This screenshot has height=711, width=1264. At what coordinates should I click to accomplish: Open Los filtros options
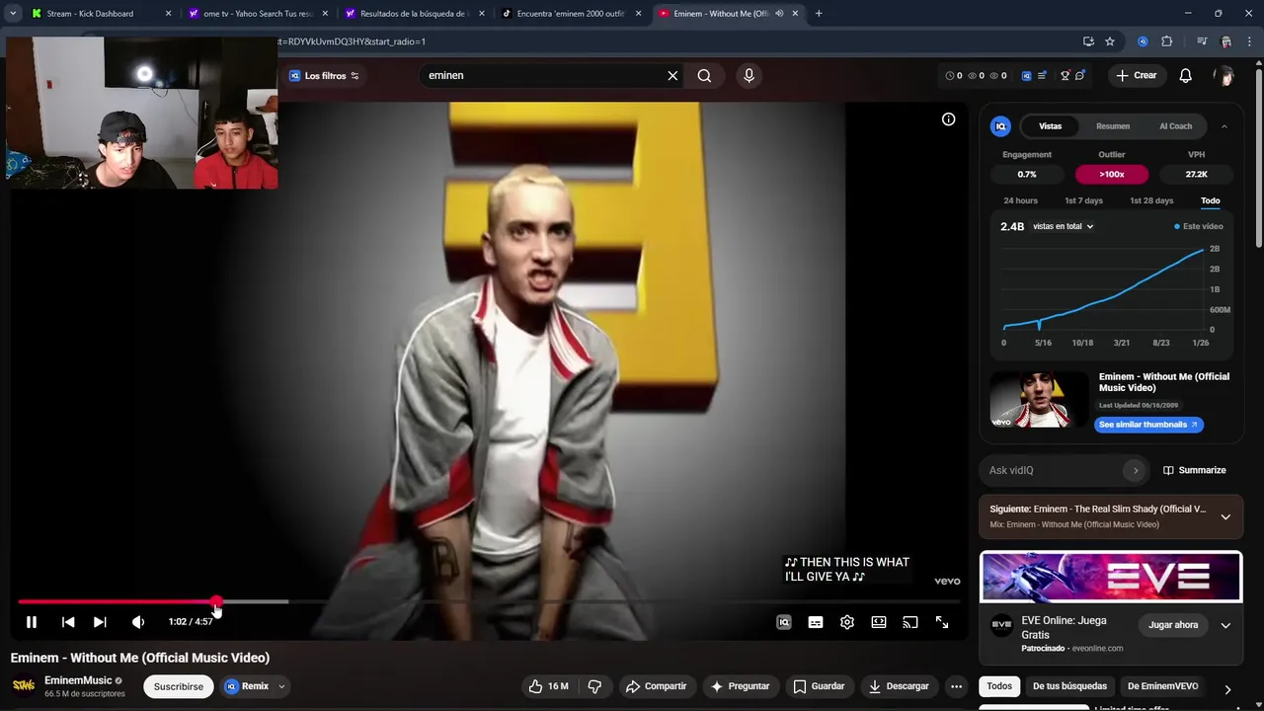(325, 76)
